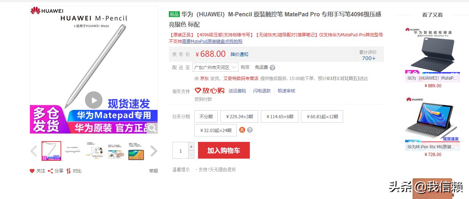Select the fourth product thumbnail
Screen dimensions: 469x199
click(115, 151)
